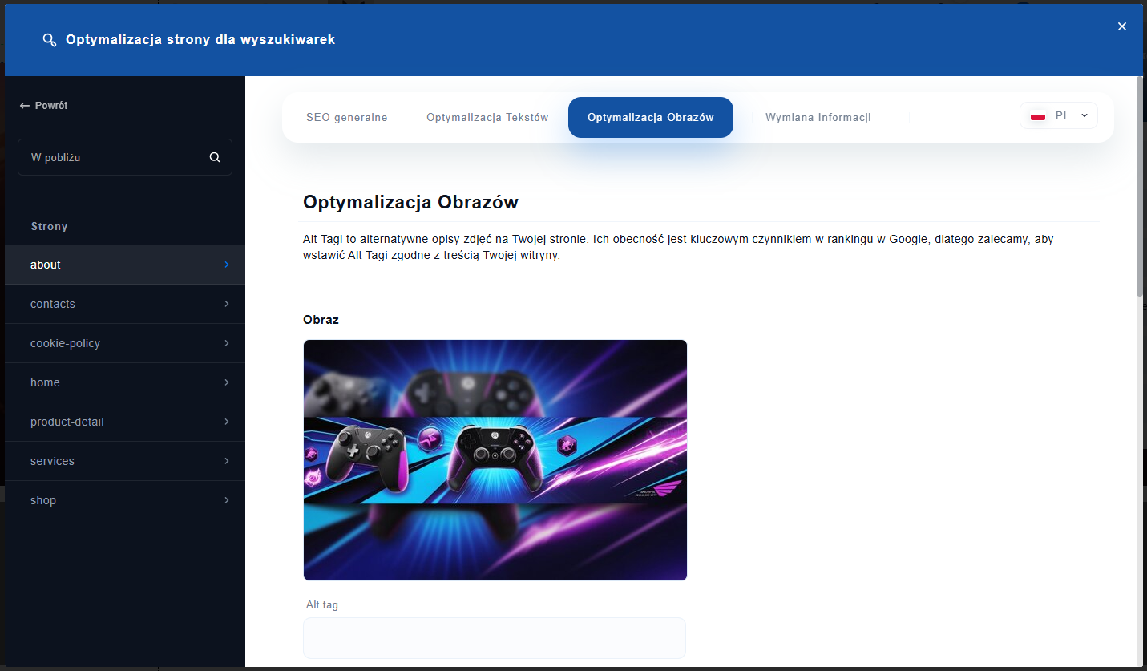Viewport: 1147px width, 671px height.
Task: Click the Polish flag icon
Action: [x=1038, y=116]
